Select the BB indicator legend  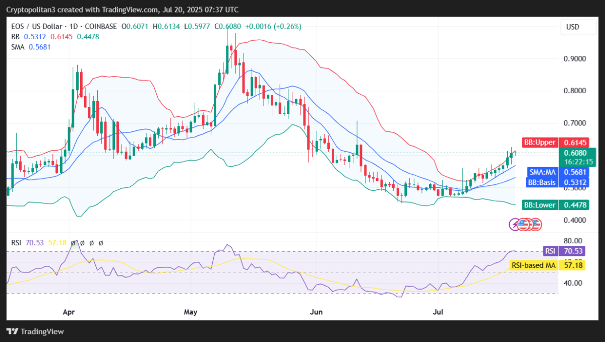[x=15, y=37]
